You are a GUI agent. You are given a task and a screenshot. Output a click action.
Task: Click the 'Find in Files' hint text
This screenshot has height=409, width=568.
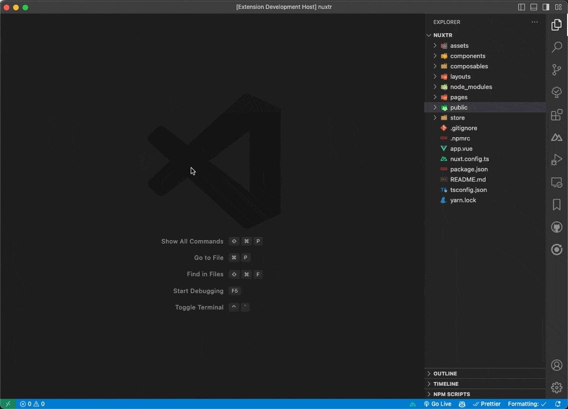click(205, 274)
